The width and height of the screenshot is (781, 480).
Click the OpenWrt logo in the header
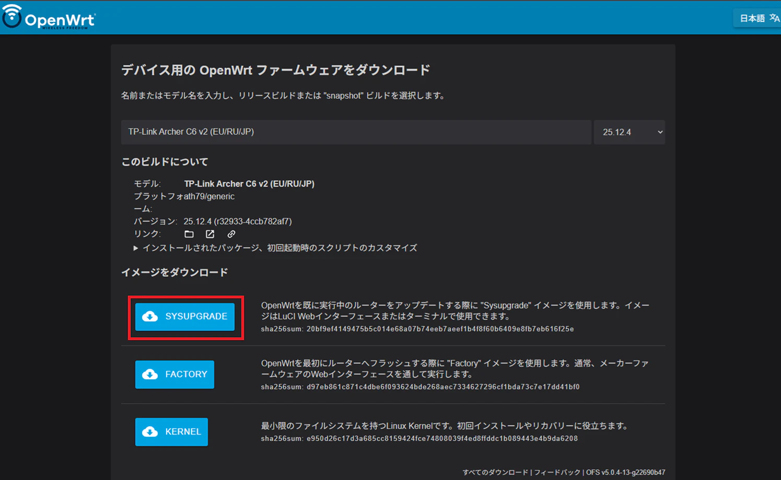coord(49,17)
